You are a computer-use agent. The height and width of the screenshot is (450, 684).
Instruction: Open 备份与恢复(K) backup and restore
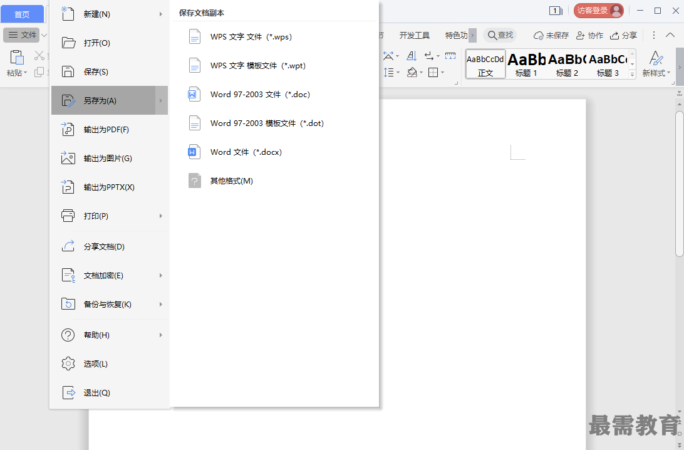coord(110,304)
